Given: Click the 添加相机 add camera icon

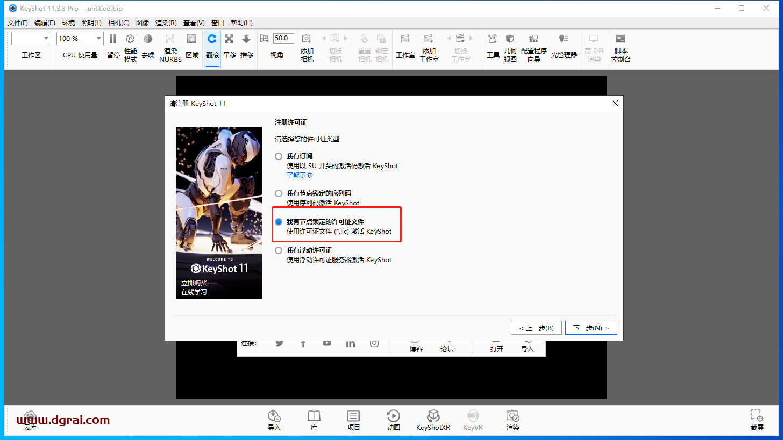Looking at the screenshot, I should coord(307,39).
